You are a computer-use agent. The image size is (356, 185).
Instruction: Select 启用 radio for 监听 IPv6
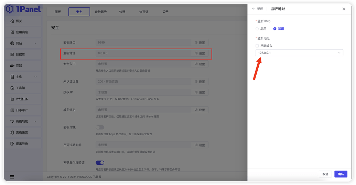coord(261,29)
